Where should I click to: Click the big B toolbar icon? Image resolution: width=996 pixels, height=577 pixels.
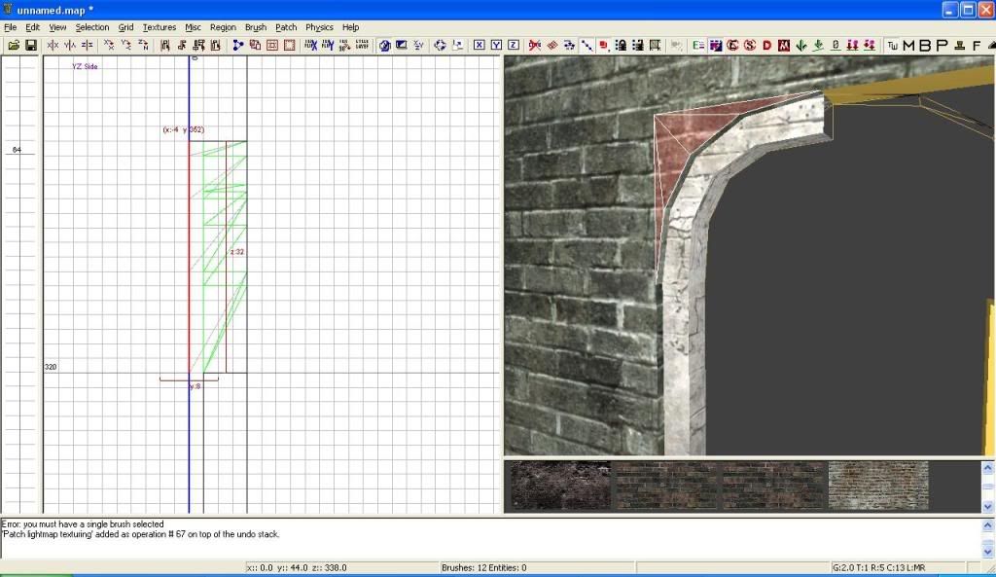pos(925,45)
